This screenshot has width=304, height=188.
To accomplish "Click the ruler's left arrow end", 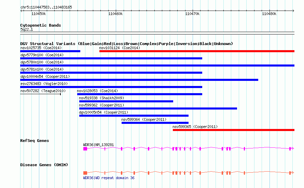I will pos(21,11).
